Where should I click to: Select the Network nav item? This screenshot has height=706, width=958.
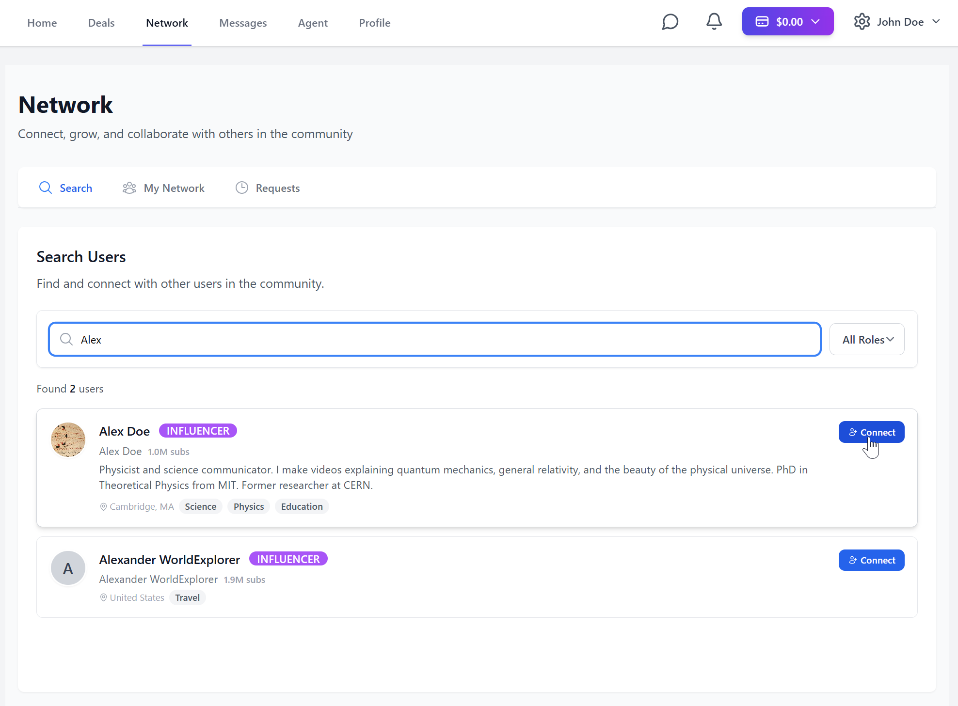[167, 23]
